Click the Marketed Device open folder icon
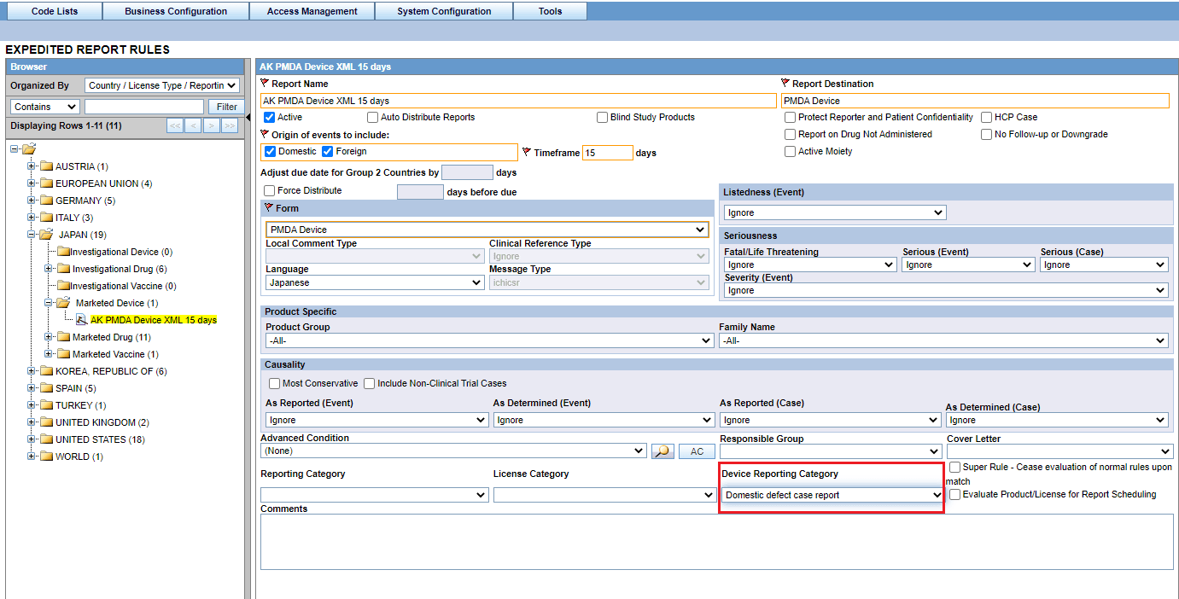 (x=63, y=303)
